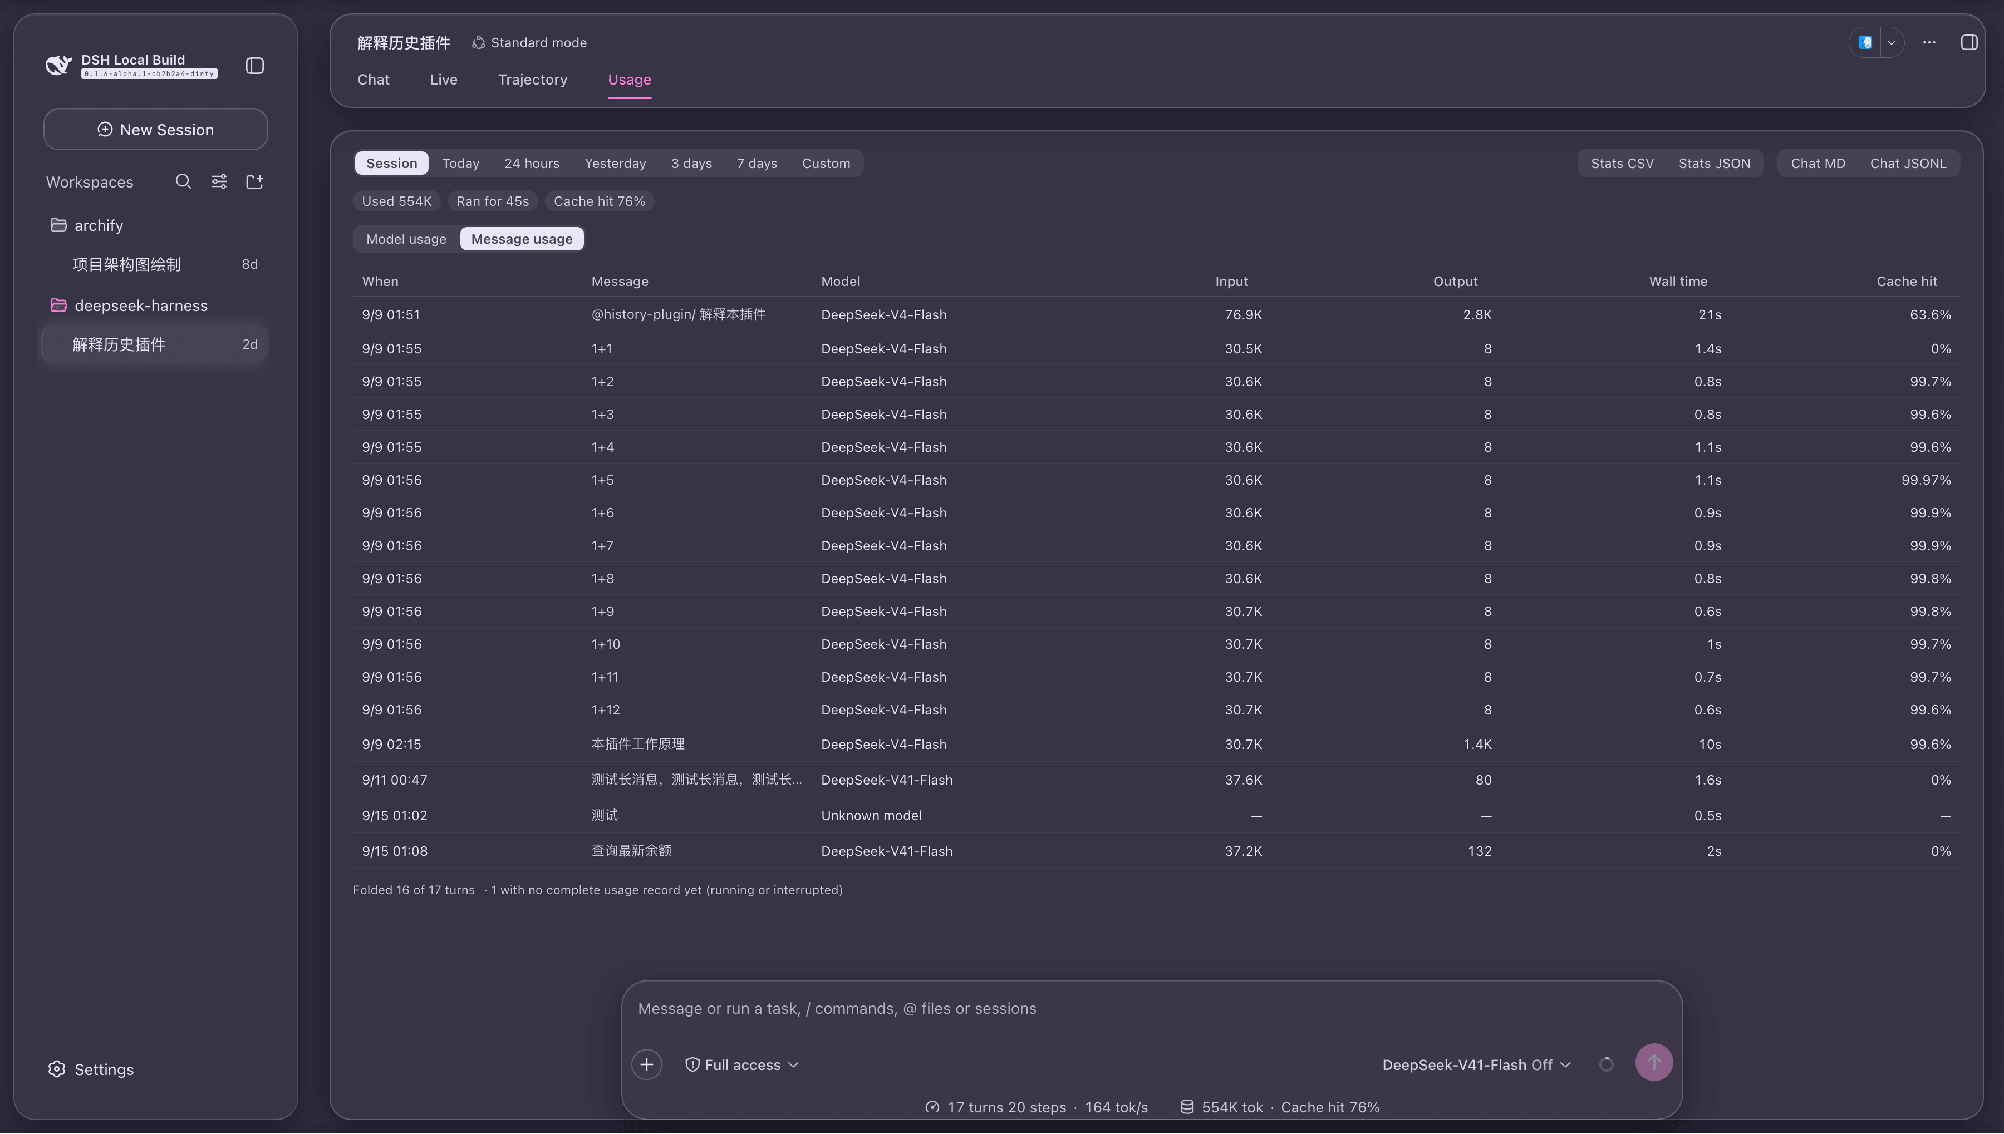Screen dimensions: 2004x1134
Task: Click the Wall time column header
Action: (x=1678, y=281)
